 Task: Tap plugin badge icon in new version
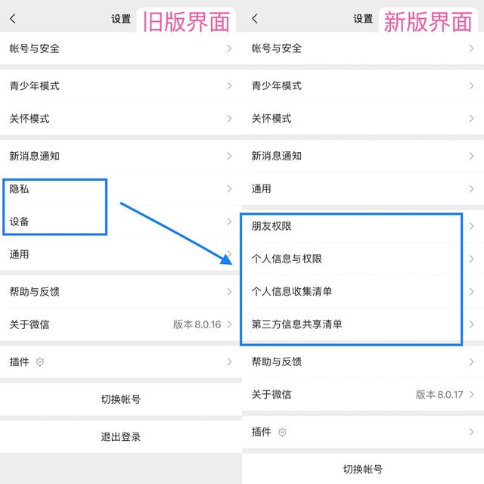click(x=282, y=432)
